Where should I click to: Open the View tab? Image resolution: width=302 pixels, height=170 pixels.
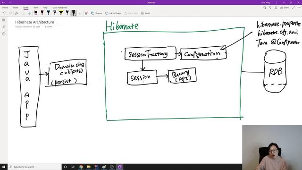tap(36, 8)
